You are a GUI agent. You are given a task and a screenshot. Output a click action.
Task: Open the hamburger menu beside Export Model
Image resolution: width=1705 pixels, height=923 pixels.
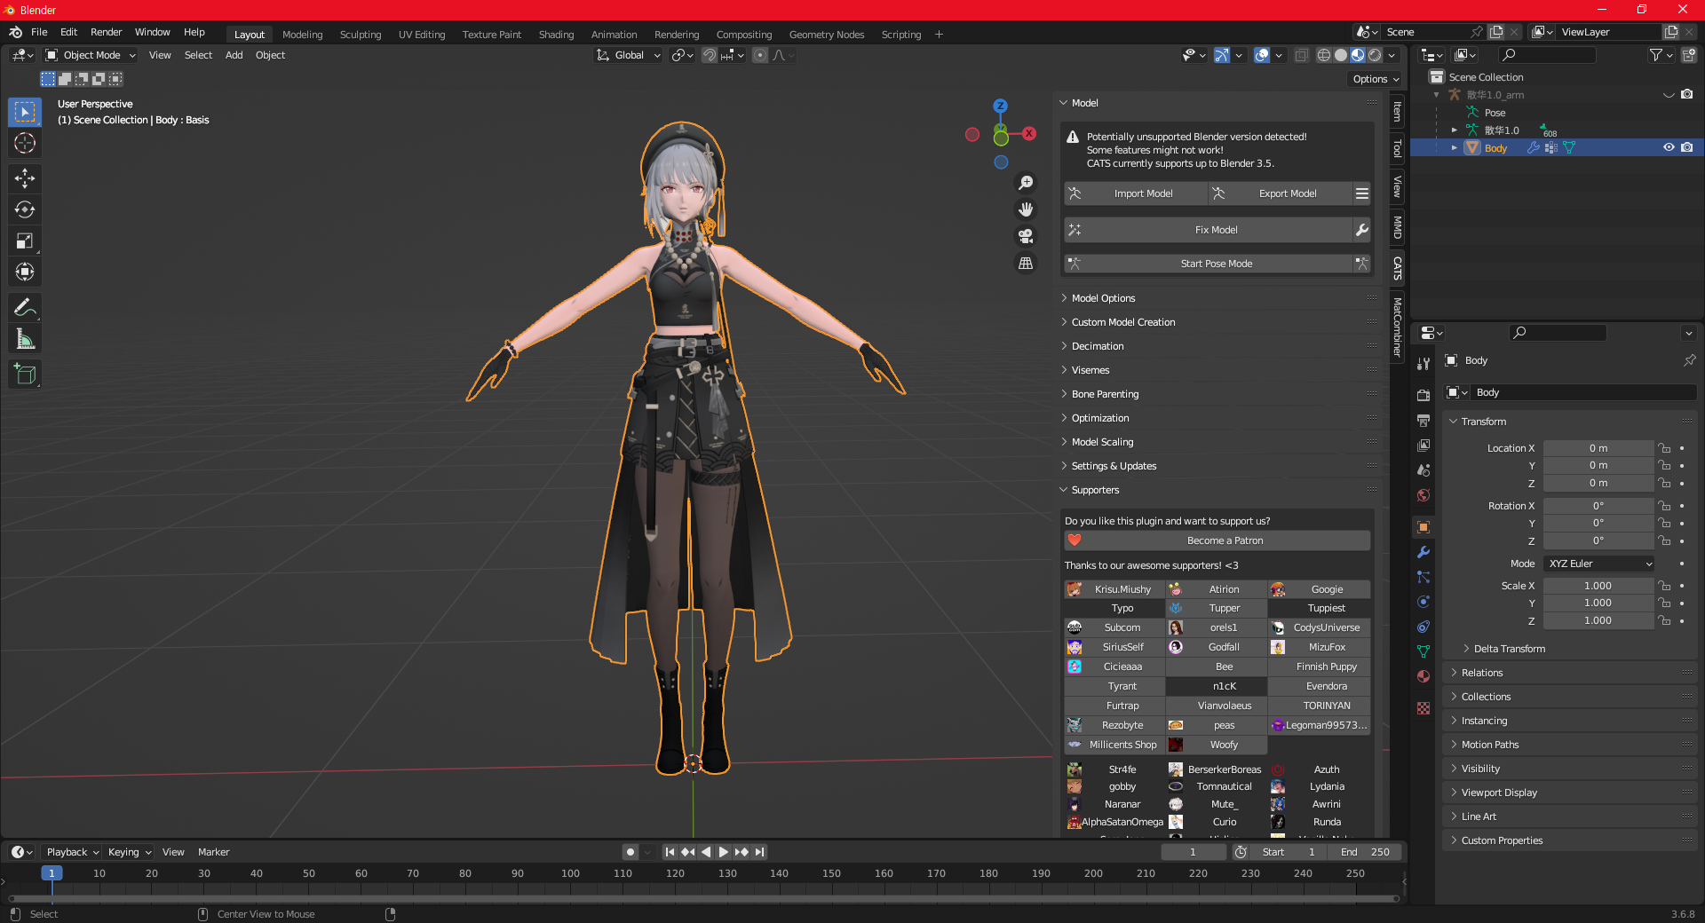[1361, 193]
